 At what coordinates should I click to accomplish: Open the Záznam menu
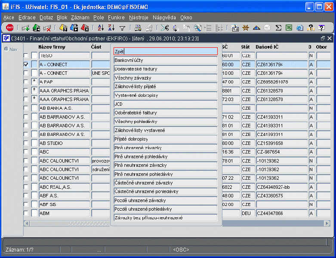click(80, 18)
